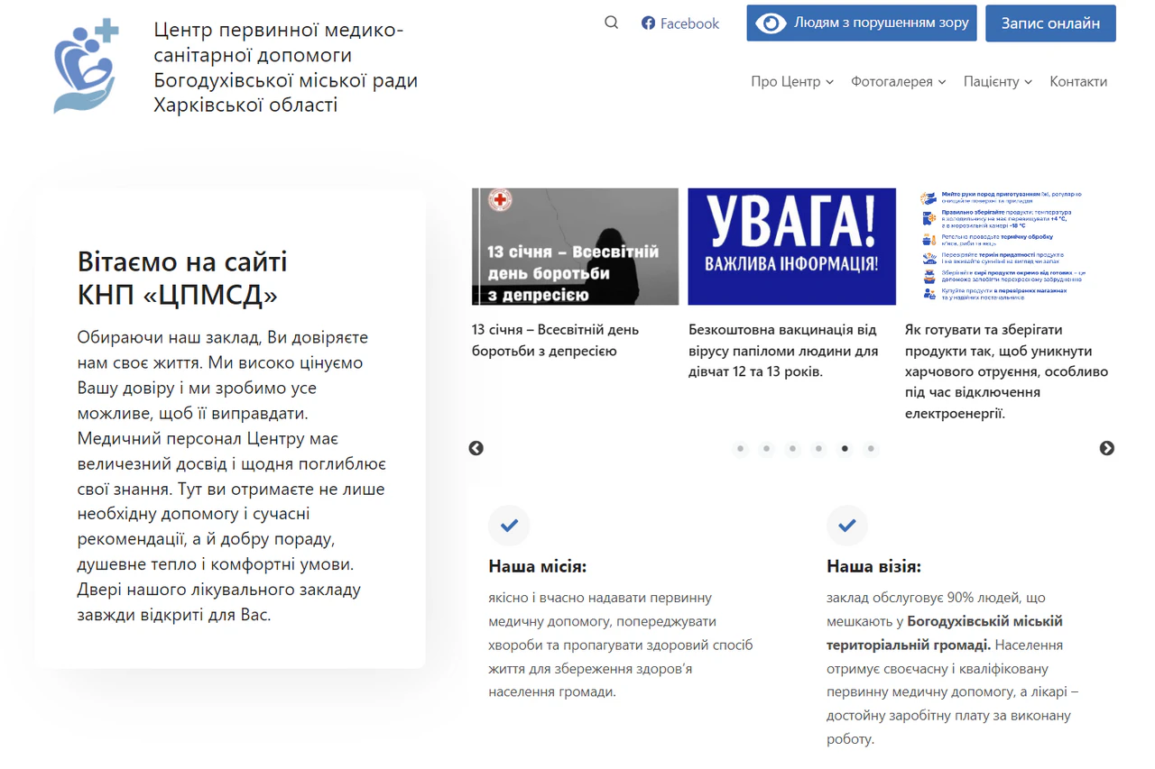1155x769 pixels.
Task: Expand the «Про Центр» dropdown chevron
Action: pos(831,82)
